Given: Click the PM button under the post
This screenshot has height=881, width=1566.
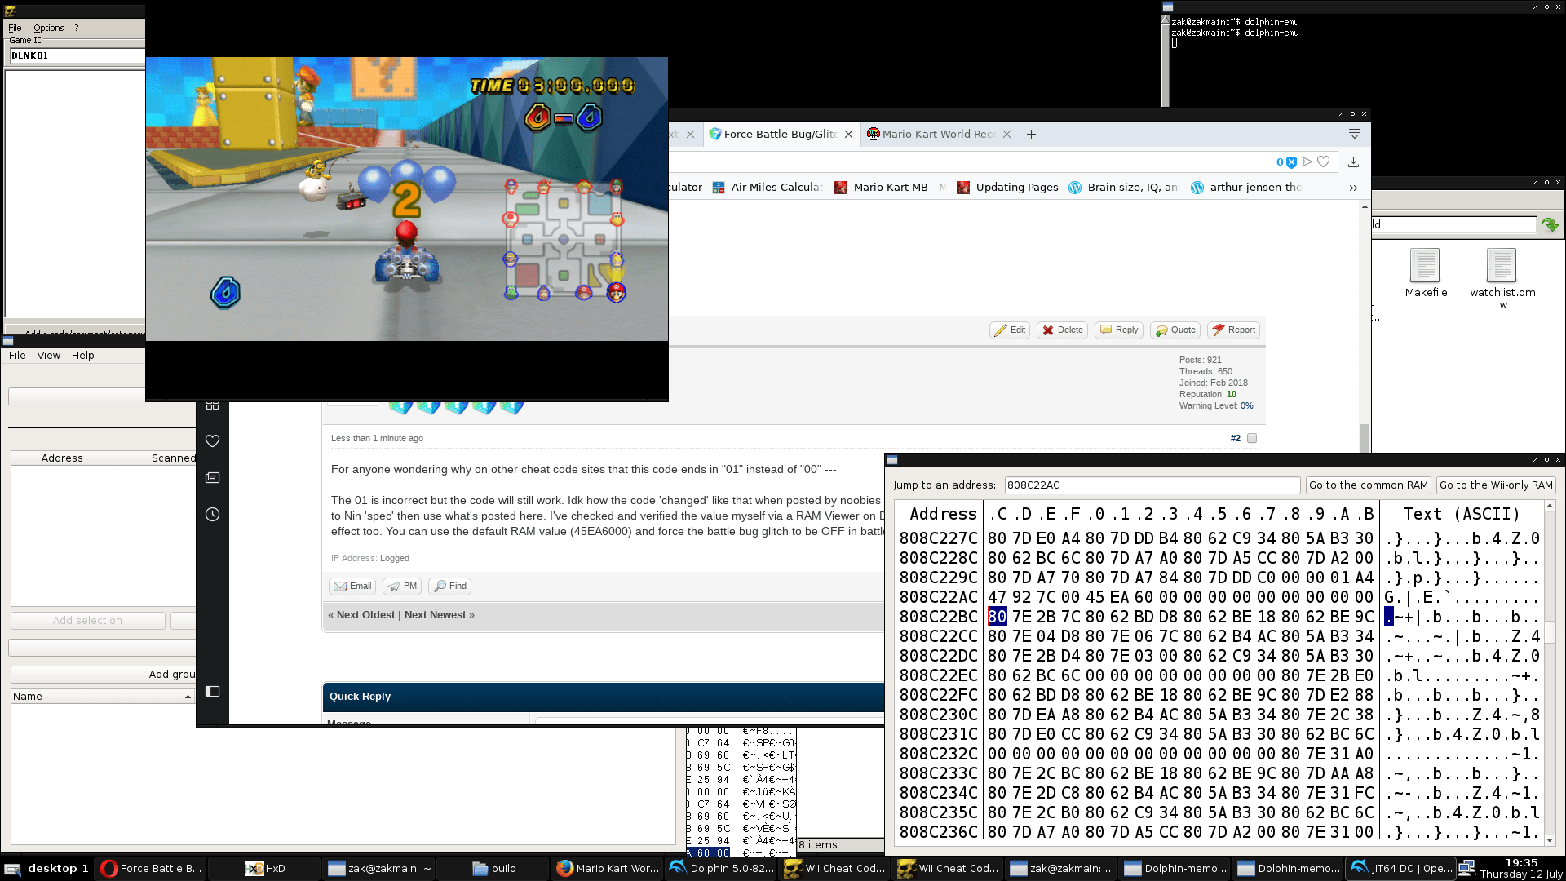Looking at the screenshot, I should coord(402,587).
